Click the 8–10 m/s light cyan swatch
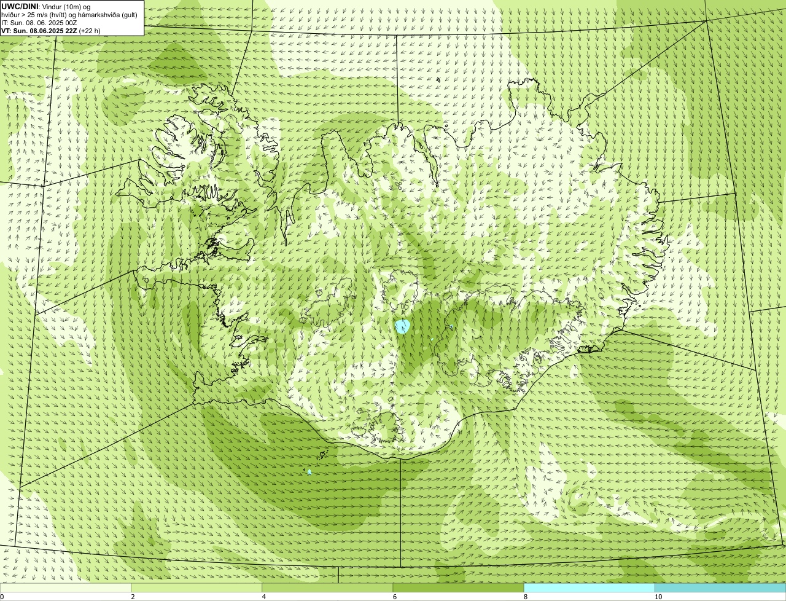 (x=589, y=587)
